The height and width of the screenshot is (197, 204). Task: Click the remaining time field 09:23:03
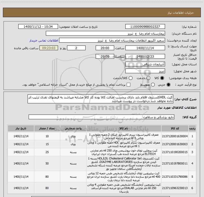[x=49, y=48]
